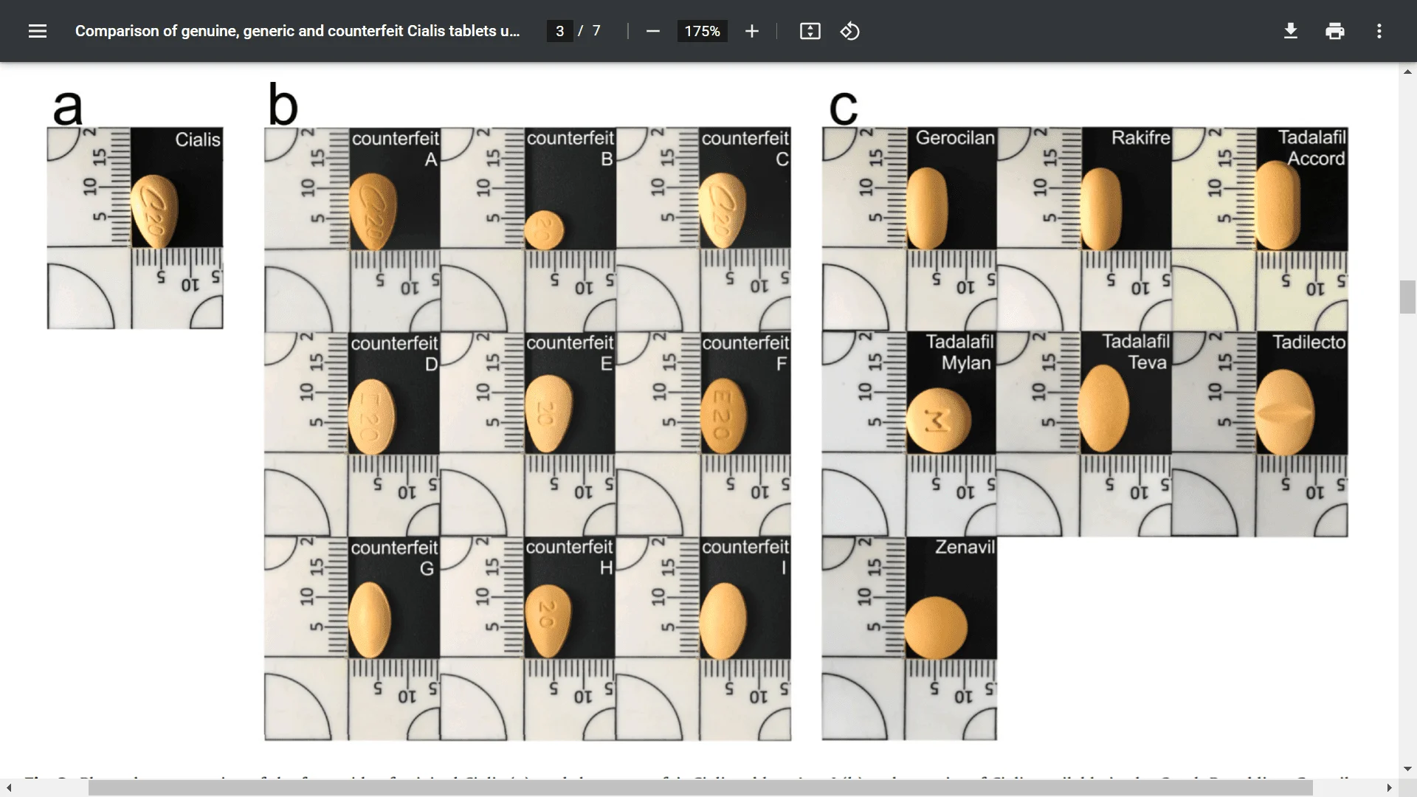Click the counterfeit H tablet image
This screenshot has width=1417, height=797.
point(547,620)
